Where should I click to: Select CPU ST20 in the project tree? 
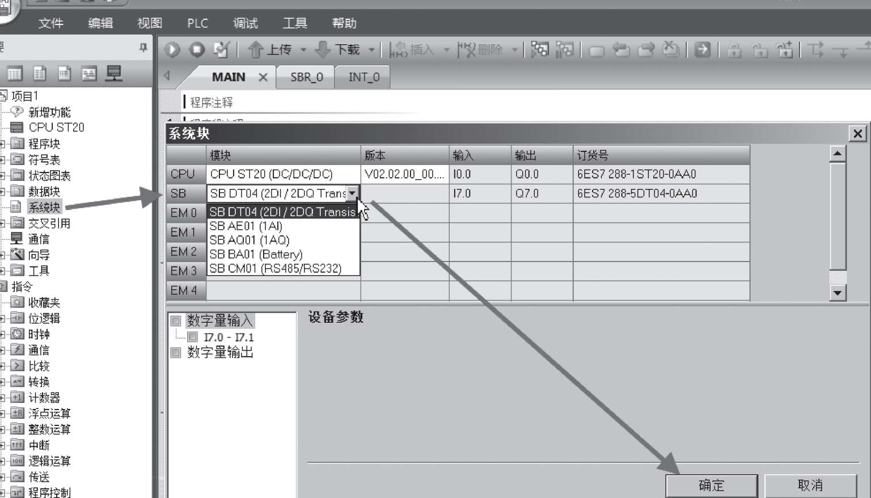[x=57, y=128]
